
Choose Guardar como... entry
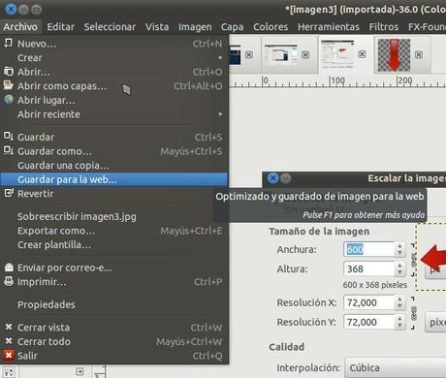tap(113, 151)
